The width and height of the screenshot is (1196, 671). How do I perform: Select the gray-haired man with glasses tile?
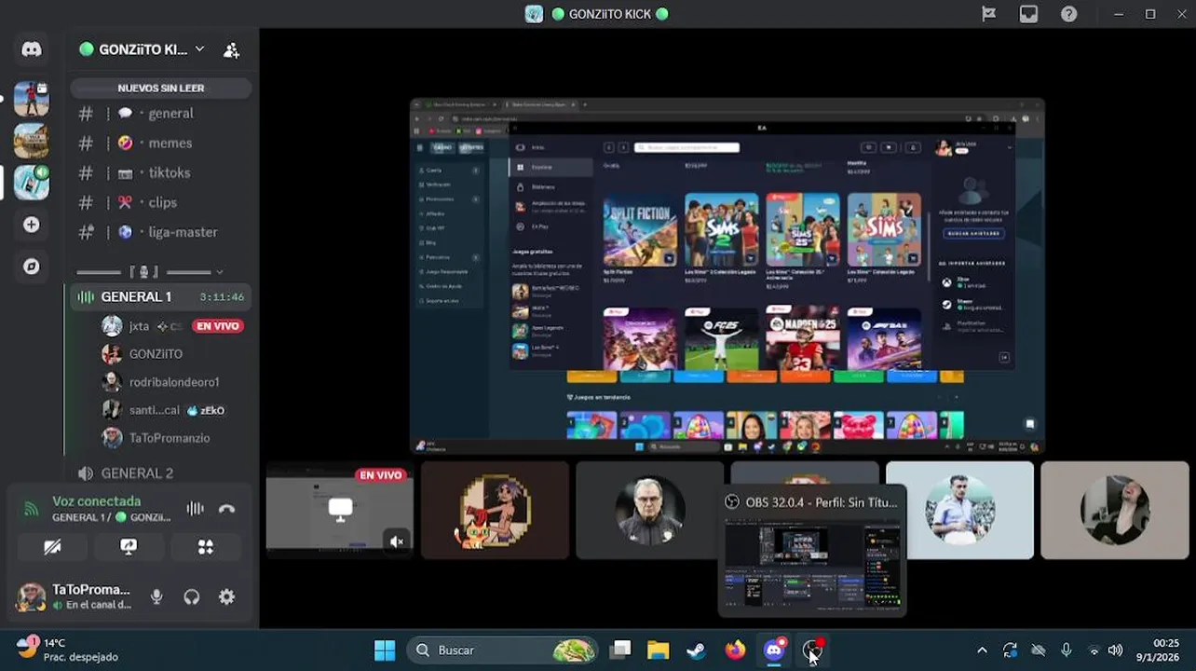649,510
